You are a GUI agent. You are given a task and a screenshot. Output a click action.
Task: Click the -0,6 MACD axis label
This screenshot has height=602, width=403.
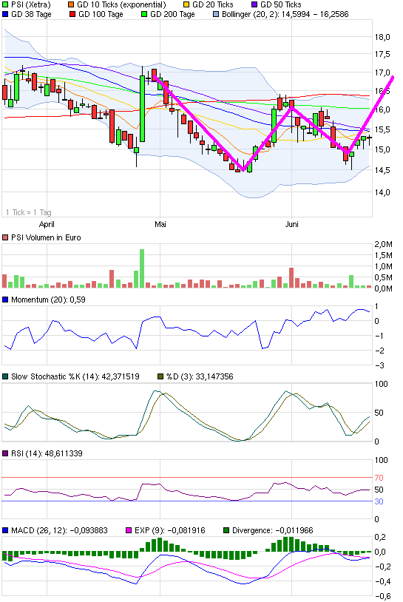[x=382, y=596]
